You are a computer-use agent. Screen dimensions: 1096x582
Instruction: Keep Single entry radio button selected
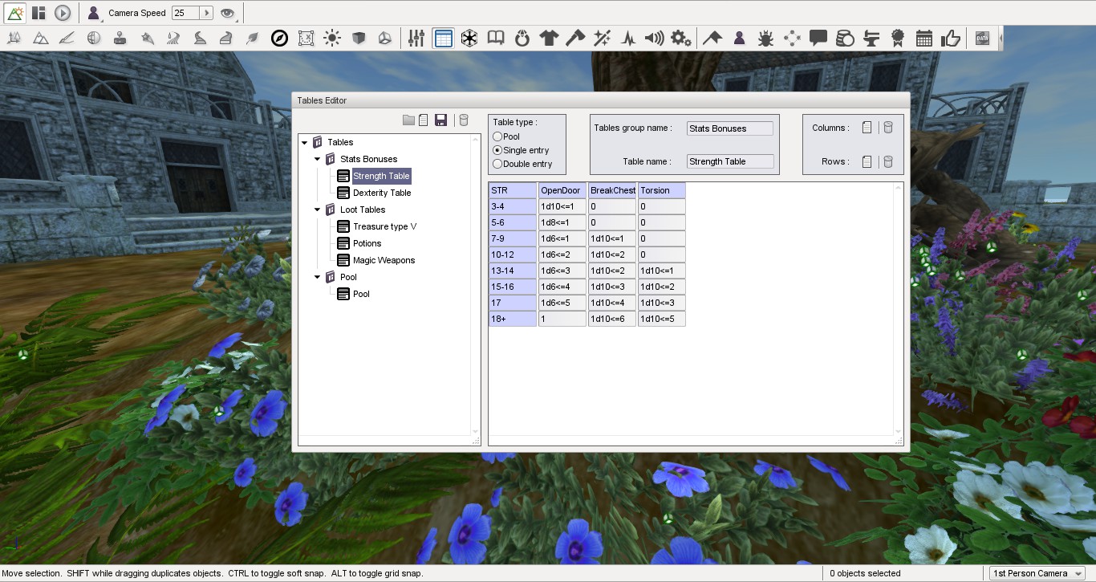[497, 150]
